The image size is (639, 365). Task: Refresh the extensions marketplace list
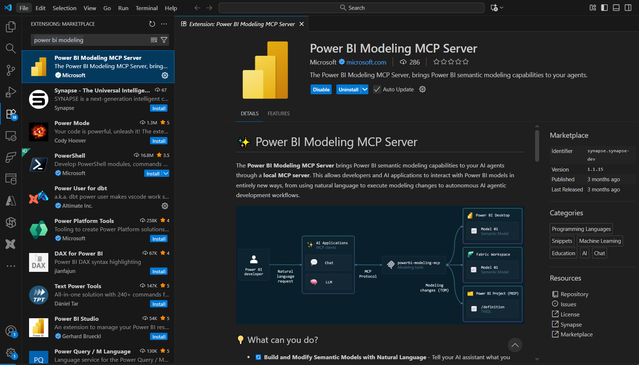pyautogui.click(x=152, y=24)
